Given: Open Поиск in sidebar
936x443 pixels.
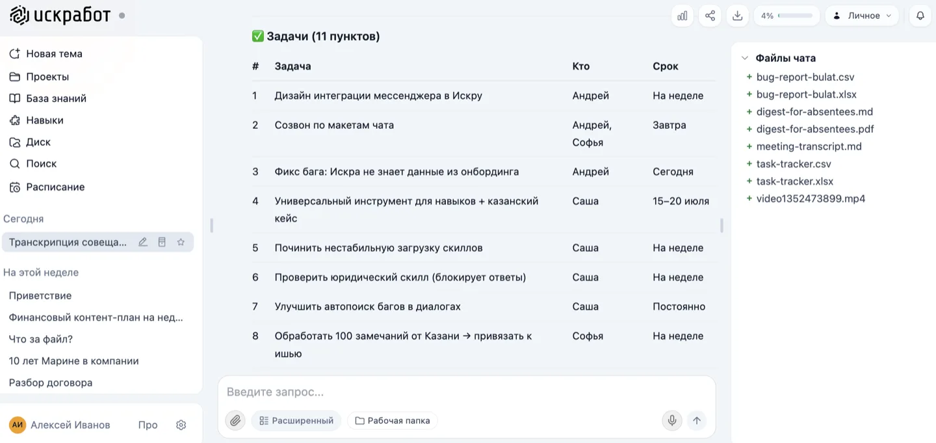Looking at the screenshot, I should (x=32, y=163).
